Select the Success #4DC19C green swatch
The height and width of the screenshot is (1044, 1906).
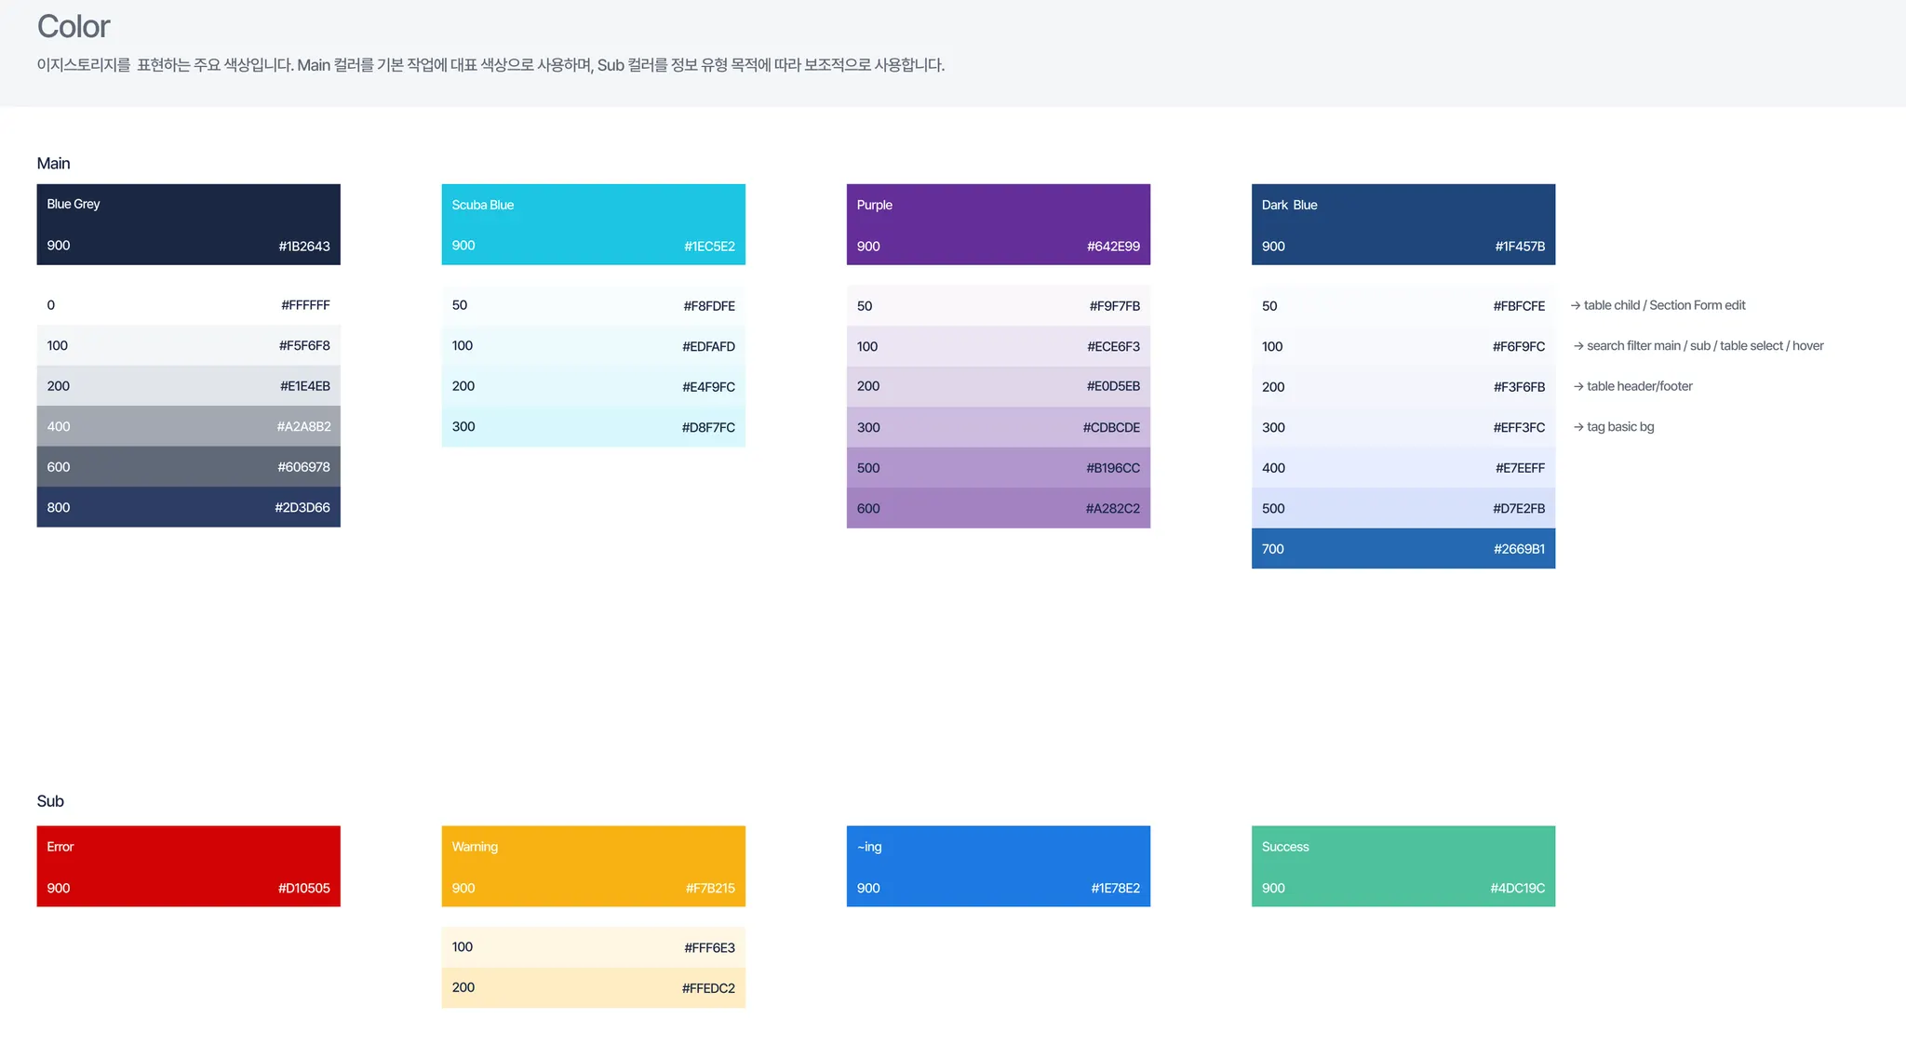[1403, 866]
